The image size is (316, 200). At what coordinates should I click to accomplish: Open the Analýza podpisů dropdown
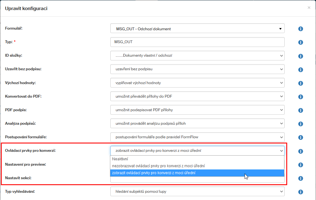coord(197,123)
